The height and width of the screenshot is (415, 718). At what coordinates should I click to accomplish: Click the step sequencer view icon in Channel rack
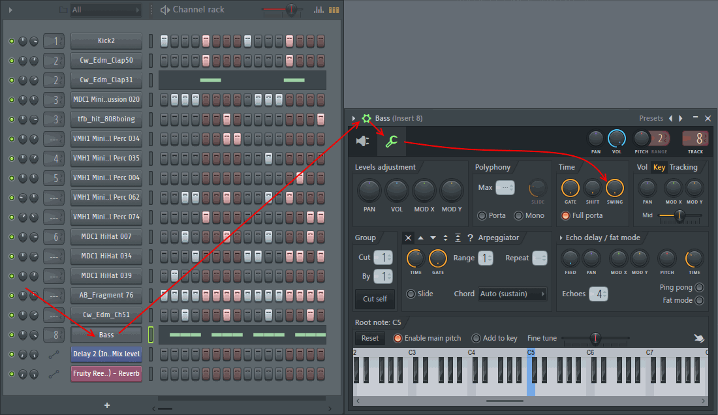[x=334, y=10]
